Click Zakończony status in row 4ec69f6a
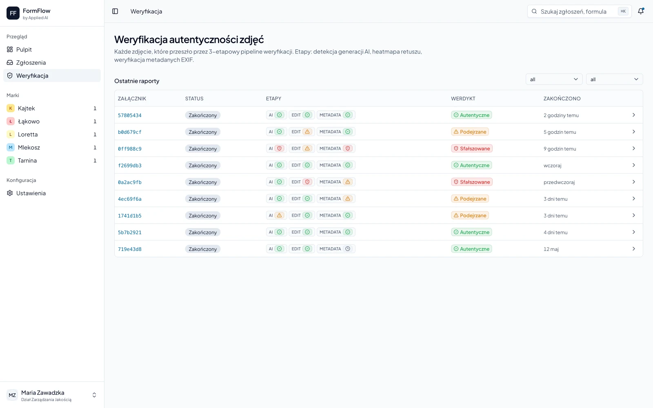Image resolution: width=653 pixels, height=408 pixels. pos(203,199)
